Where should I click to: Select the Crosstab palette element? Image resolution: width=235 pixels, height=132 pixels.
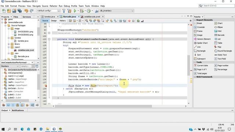coord(199,27)
